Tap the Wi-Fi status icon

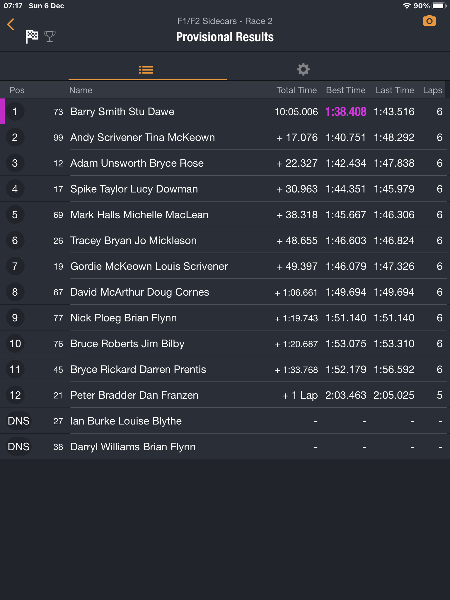pos(407,6)
